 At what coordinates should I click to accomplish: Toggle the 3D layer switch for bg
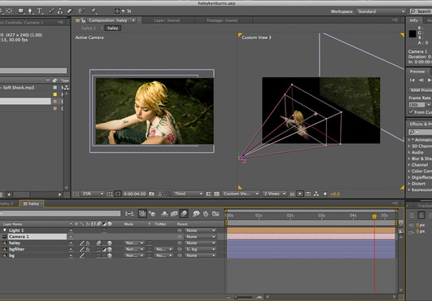click(x=109, y=255)
